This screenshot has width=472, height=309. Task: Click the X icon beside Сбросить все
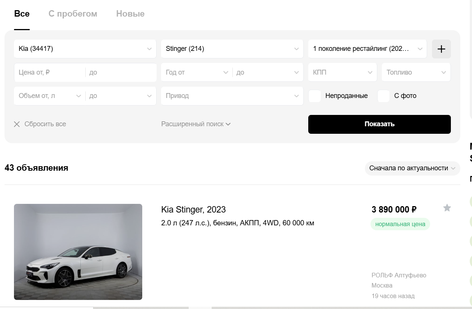(x=17, y=124)
